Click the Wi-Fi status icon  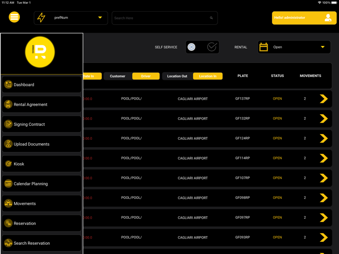(319, 2)
